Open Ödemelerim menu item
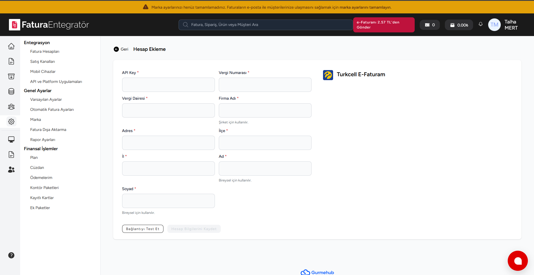Viewport: 534px width, 275px height. 41,178
